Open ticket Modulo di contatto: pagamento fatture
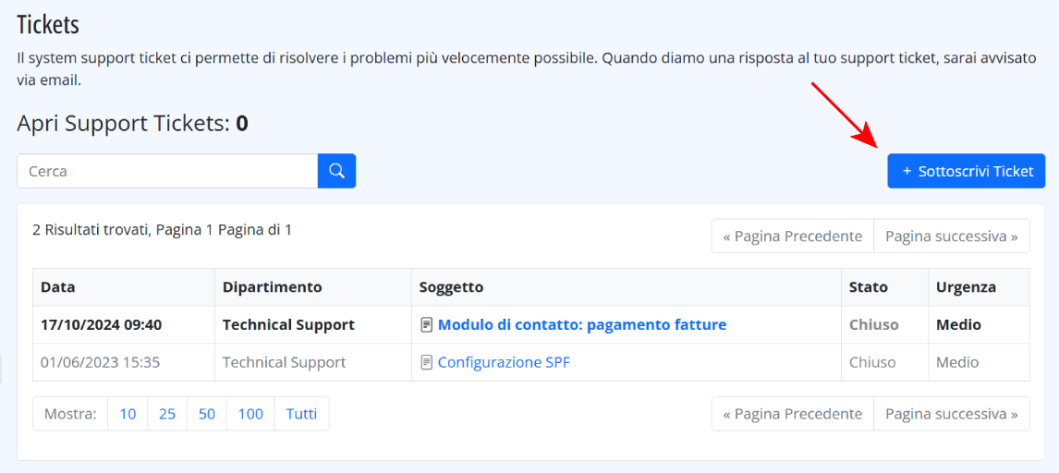 [582, 325]
